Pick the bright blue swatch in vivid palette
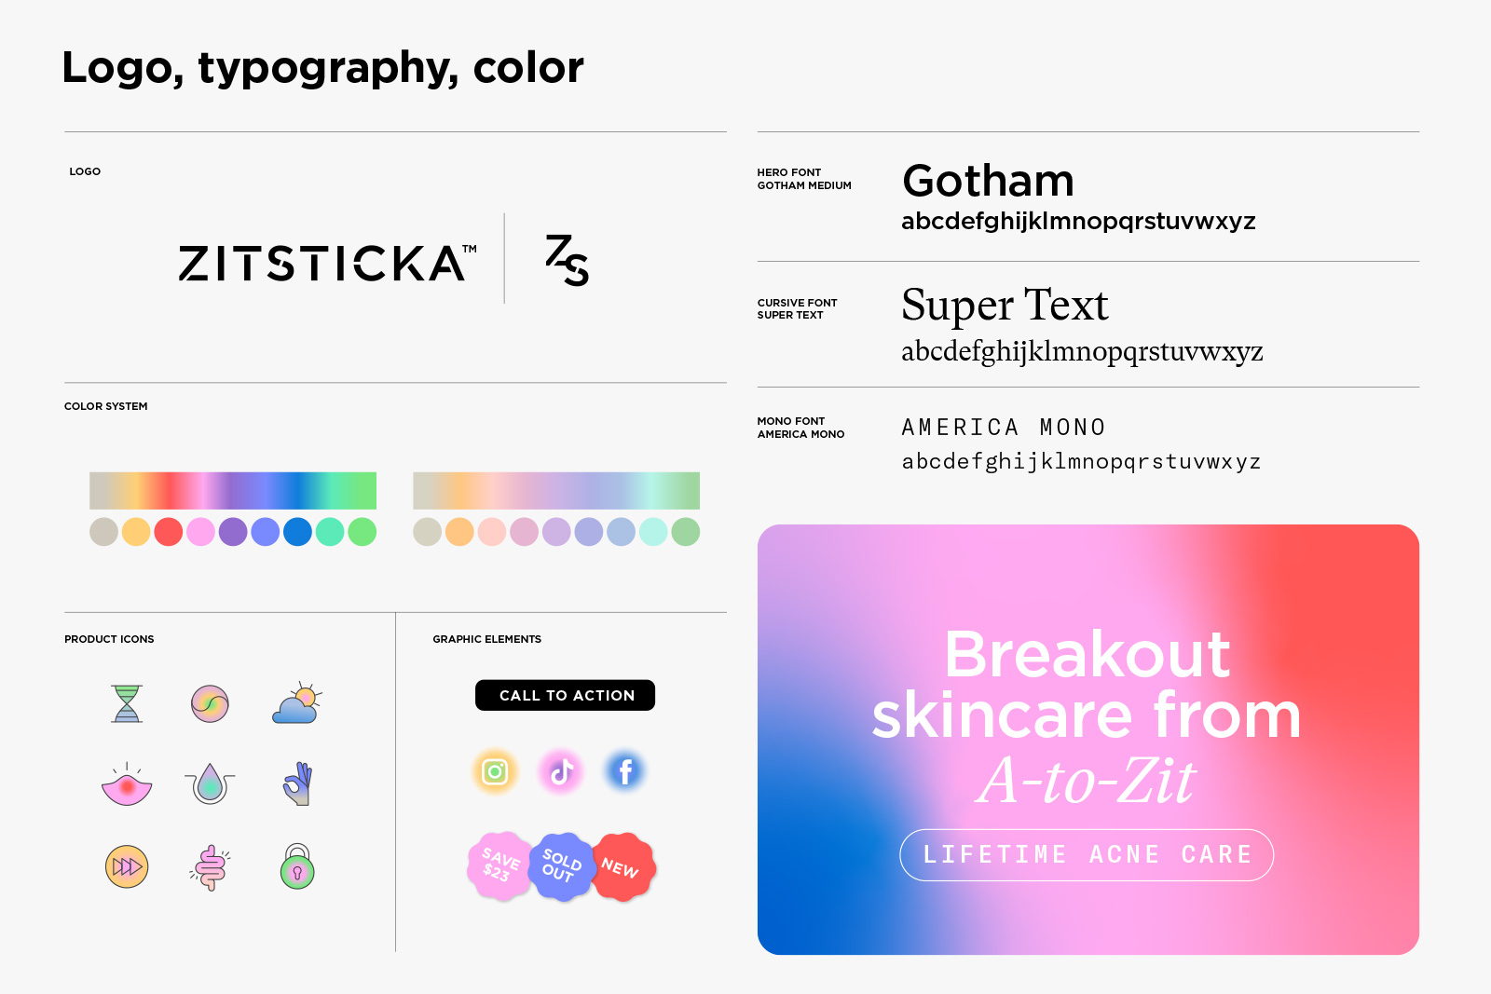This screenshot has height=994, width=1491. (x=297, y=532)
